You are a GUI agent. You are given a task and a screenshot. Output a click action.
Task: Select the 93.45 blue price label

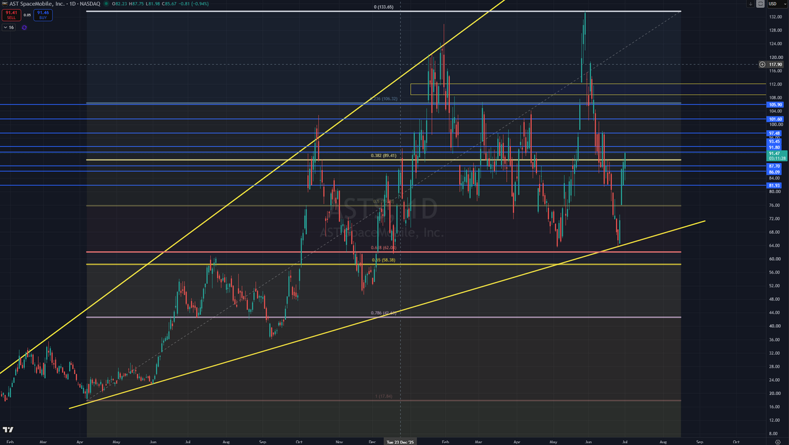point(775,141)
